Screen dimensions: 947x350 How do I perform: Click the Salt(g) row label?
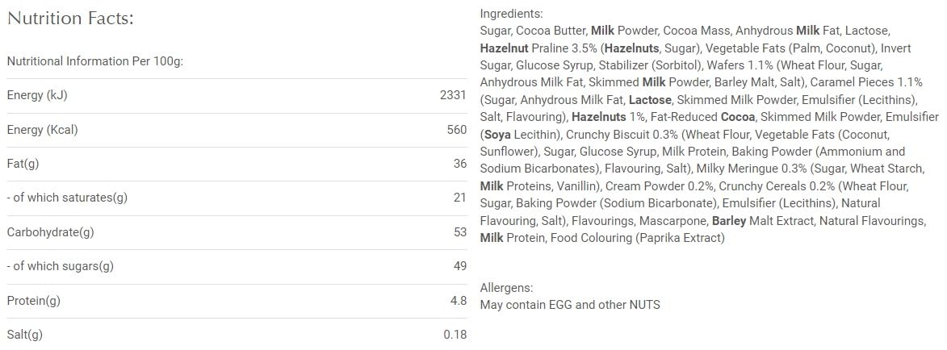tap(24, 335)
